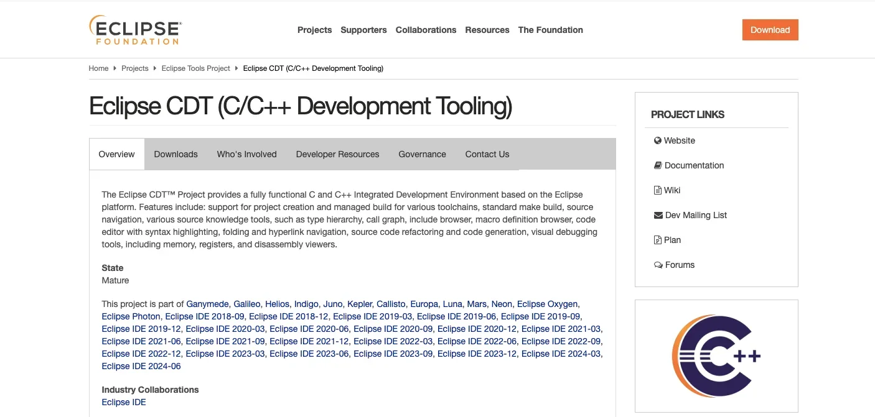875x417 pixels.
Task: Open the Ganymede release link
Action: (x=208, y=304)
